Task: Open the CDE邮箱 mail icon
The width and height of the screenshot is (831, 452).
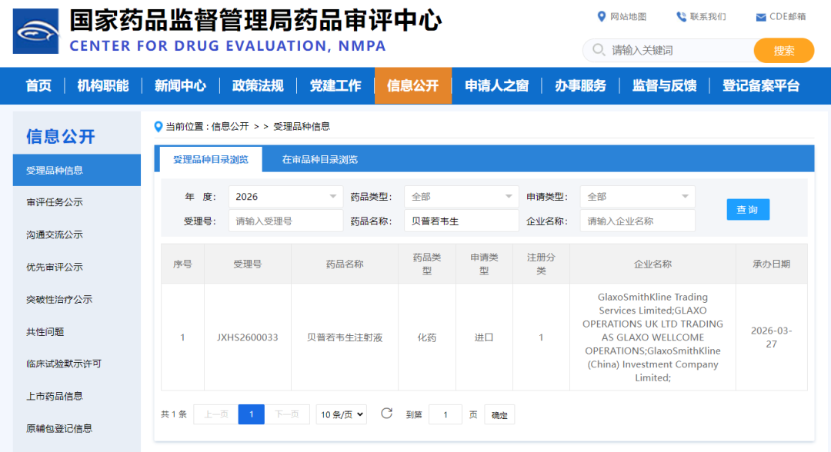Action: click(760, 17)
